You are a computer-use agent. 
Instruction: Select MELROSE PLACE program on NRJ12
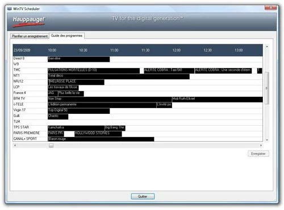click(x=76, y=82)
